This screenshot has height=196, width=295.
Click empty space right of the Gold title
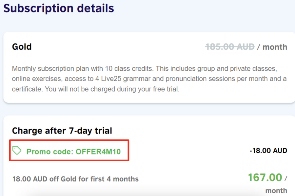coord(115,47)
